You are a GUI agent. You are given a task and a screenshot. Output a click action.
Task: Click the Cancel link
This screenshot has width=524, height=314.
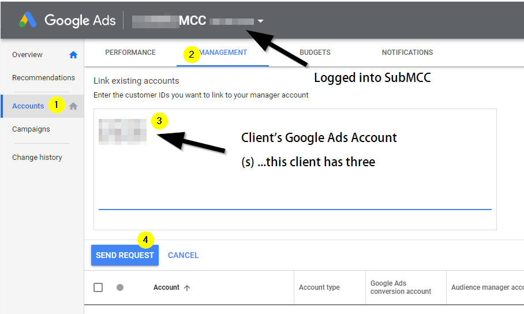183,255
